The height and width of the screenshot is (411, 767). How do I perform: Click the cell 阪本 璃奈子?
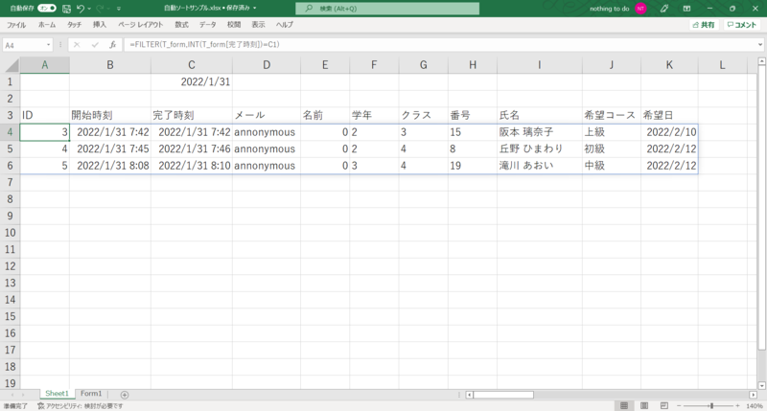(540, 132)
